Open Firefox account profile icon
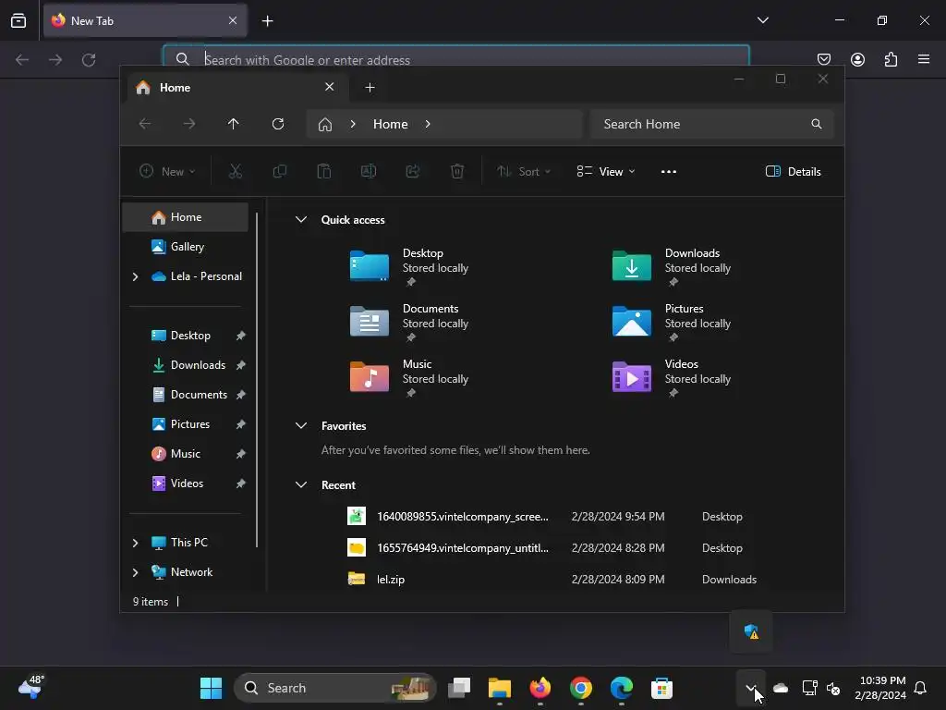This screenshot has width=946, height=710. [x=857, y=59]
